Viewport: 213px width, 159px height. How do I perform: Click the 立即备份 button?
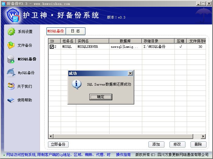58,144
